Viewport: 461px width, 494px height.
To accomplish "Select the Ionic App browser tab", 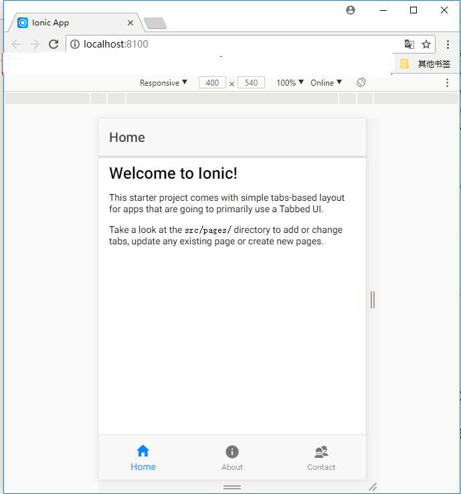I will pyautogui.click(x=75, y=23).
